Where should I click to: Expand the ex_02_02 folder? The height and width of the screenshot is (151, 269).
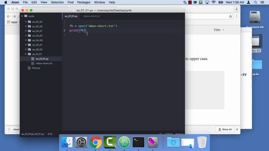tap(26, 22)
